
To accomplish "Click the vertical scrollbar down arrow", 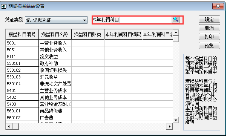I will click(x=176, y=120).
